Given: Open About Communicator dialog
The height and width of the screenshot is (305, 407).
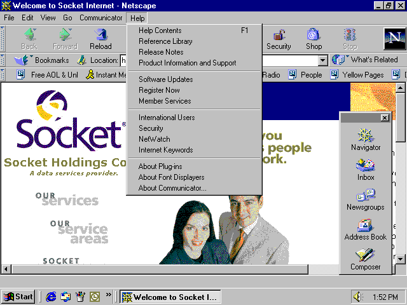Looking at the screenshot, I should (x=194, y=188).
